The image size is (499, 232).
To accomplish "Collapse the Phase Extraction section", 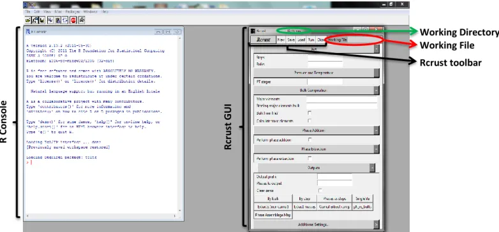I will pyautogui.click(x=376, y=149).
